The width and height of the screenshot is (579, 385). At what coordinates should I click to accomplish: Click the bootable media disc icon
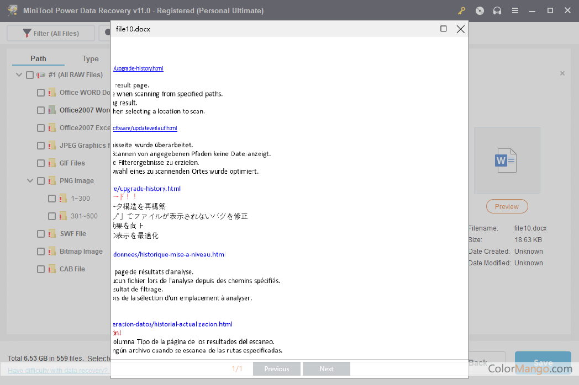click(x=480, y=10)
